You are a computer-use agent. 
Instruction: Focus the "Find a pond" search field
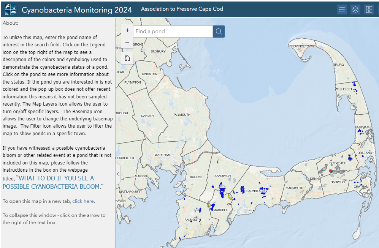click(173, 32)
